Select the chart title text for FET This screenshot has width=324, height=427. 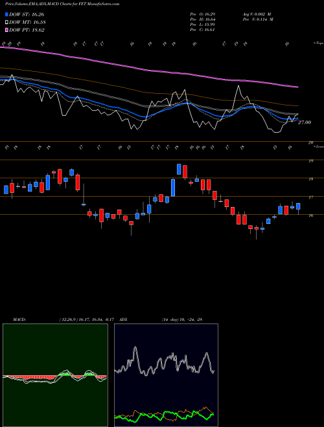(x=62, y=4)
